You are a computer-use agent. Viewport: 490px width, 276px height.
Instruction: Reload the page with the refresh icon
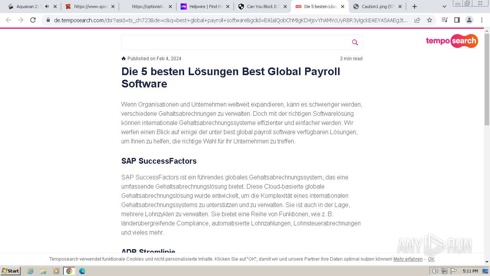pyautogui.click(x=33, y=20)
